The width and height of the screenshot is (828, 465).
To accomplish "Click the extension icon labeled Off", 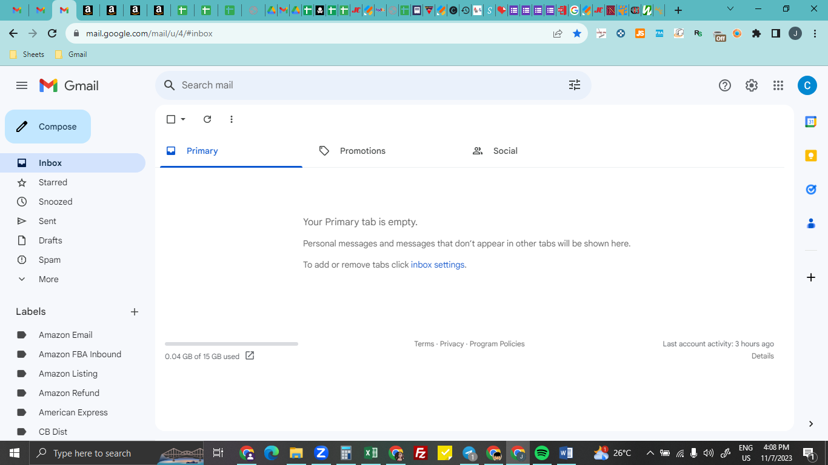I will point(719,35).
